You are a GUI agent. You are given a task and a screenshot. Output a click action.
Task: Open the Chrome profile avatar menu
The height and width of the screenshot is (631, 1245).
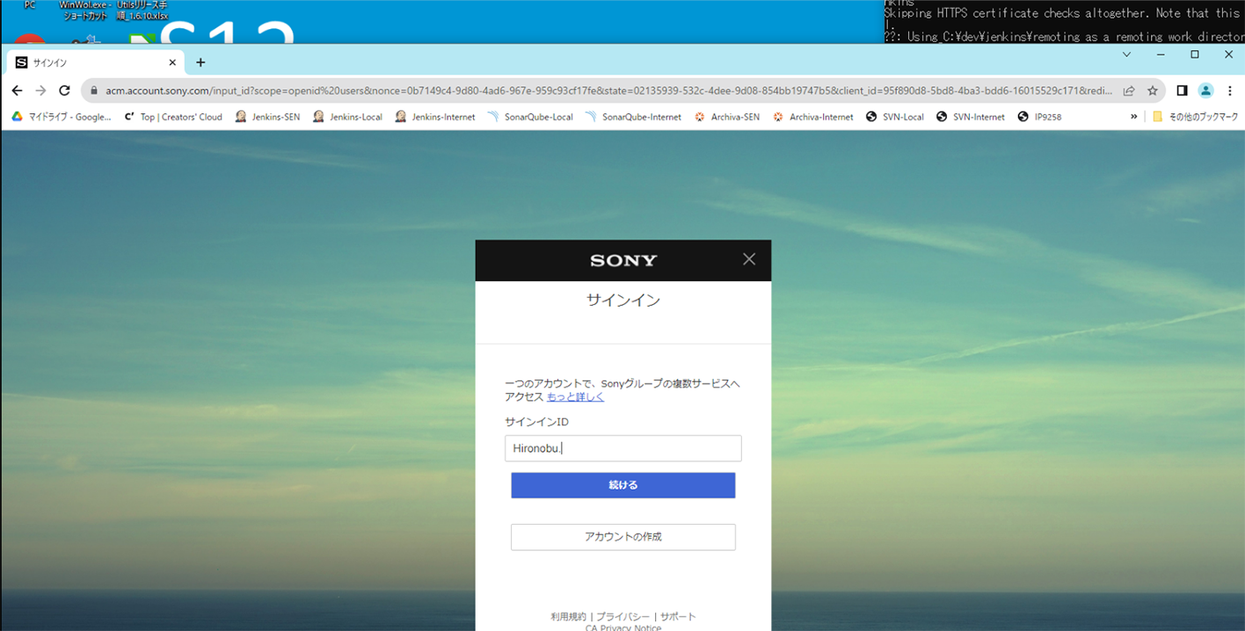[1205, 91]
